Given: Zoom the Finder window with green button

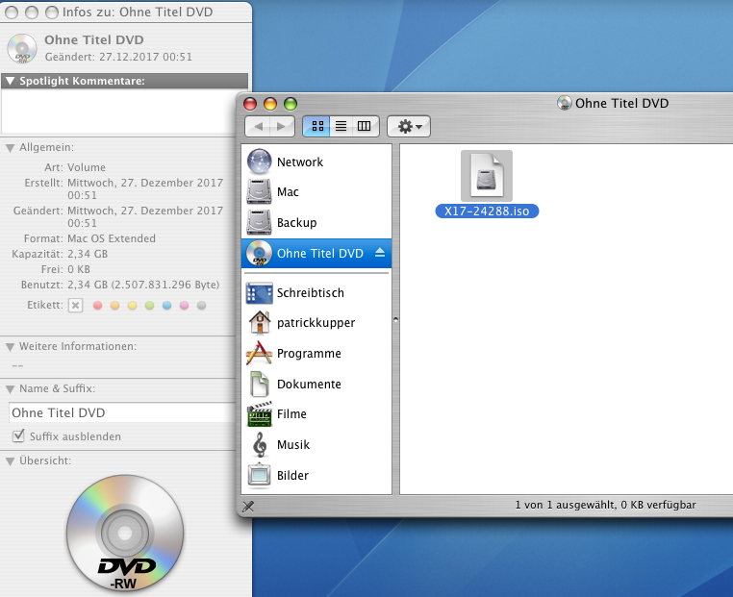Looking at the screenshot, I should pyautogui.click(x=291, y=103).
